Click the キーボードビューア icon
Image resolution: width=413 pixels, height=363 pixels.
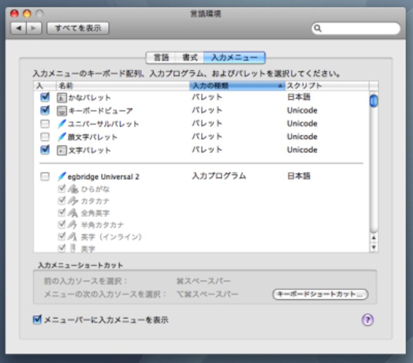61,110
